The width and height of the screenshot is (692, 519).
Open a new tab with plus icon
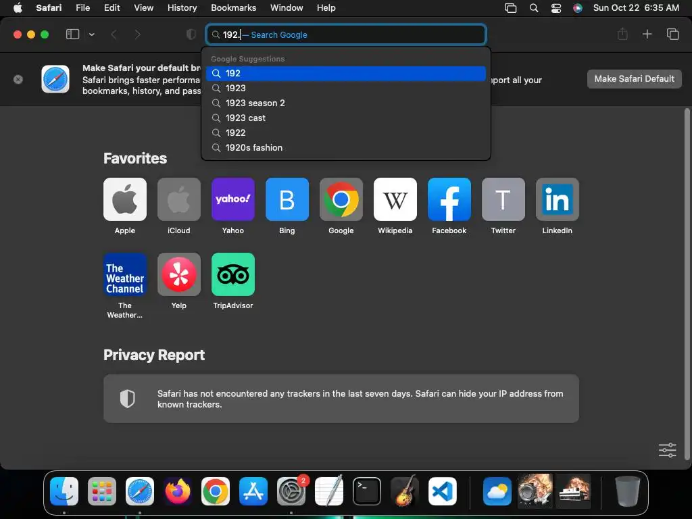647,34
